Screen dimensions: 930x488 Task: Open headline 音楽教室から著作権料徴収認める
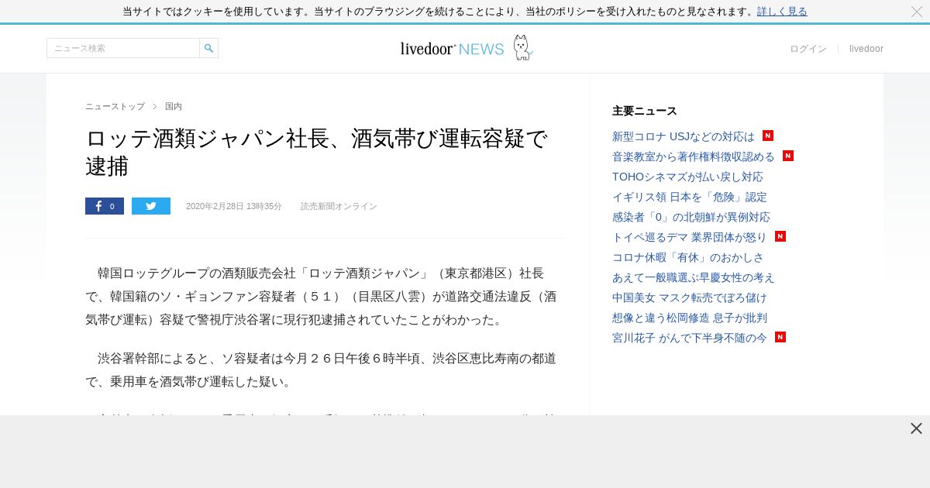tap(694, 156)
